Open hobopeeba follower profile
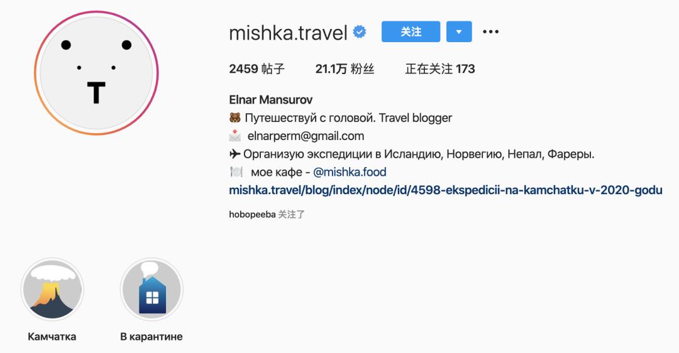679x353 pixels. [252, 214]
